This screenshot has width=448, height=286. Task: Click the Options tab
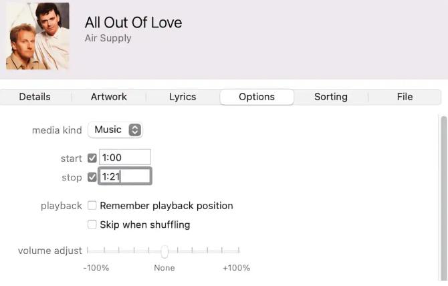point(257,97)
